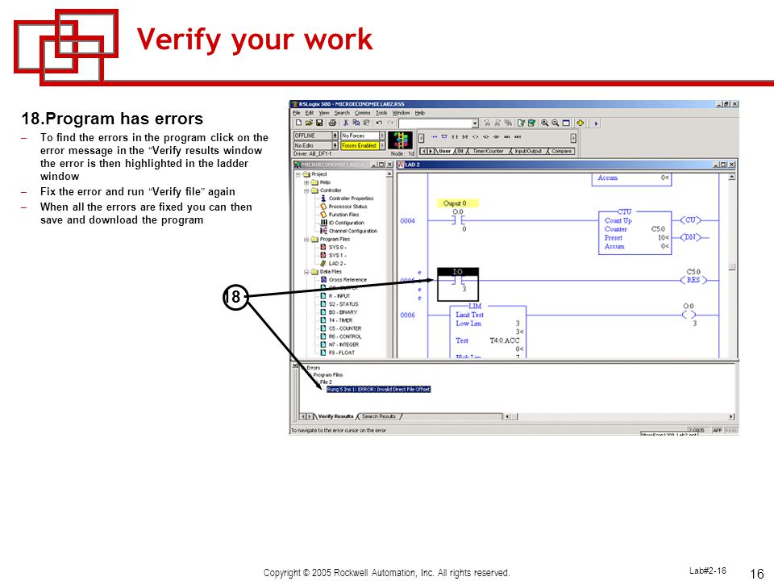The image size is (774, 581).
Task: Open the Search menu
Action: (342, 113)
